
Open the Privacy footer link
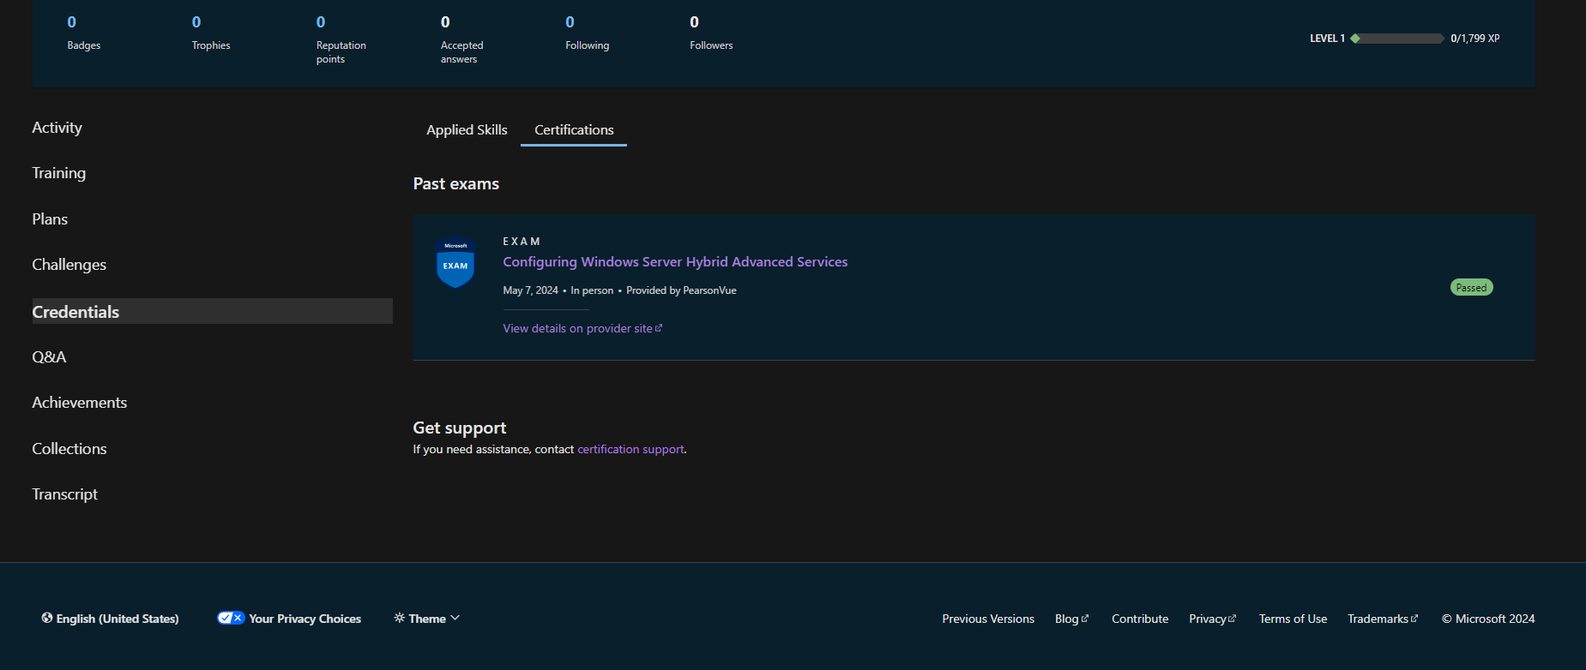[x=1212, y=619]
